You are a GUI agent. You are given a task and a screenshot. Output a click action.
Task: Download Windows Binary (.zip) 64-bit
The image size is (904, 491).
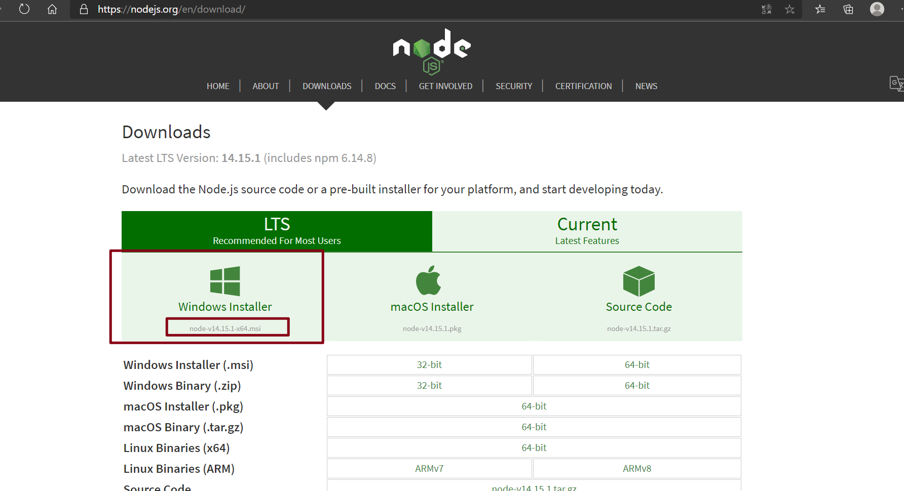637,385
